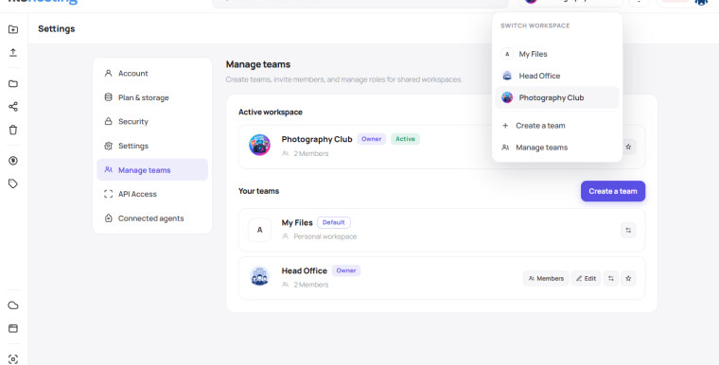Click 2 Members text under Photography Club

[x=311, y=153]
